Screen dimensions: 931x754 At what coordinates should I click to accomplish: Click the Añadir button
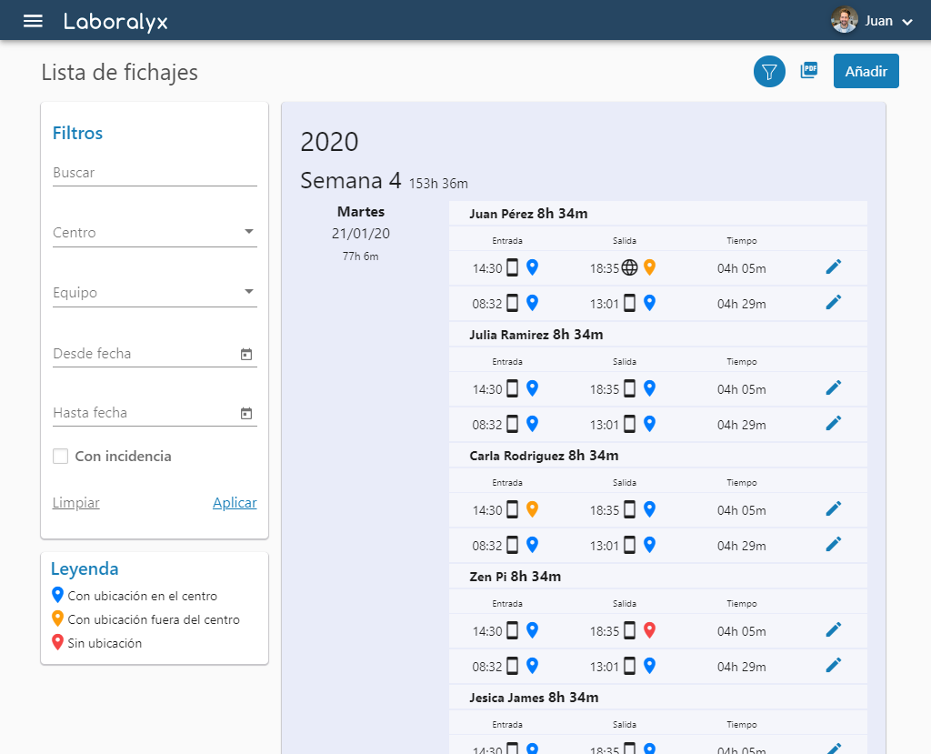tap(866, 71)
